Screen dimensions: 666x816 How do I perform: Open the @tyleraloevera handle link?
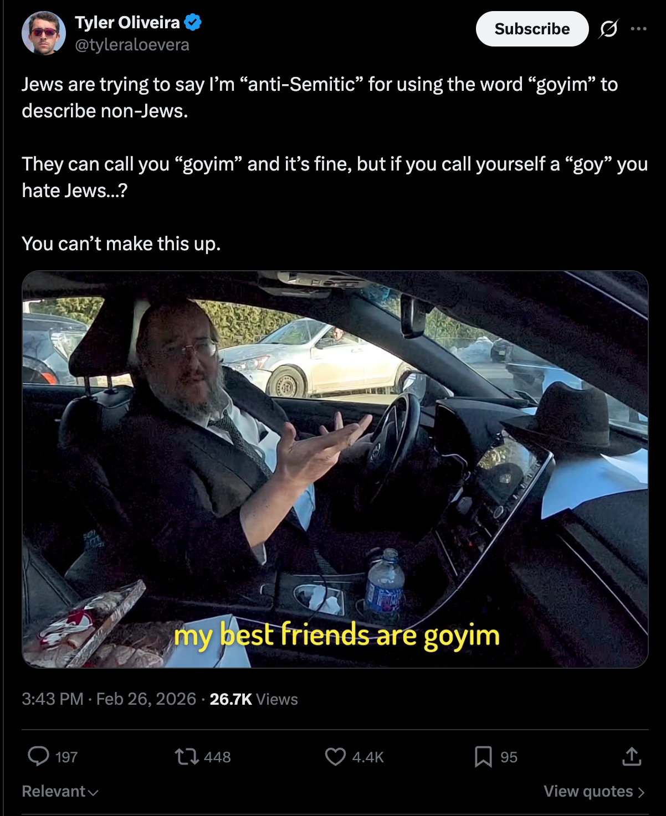pyautogui.click(x=132, y=45)
